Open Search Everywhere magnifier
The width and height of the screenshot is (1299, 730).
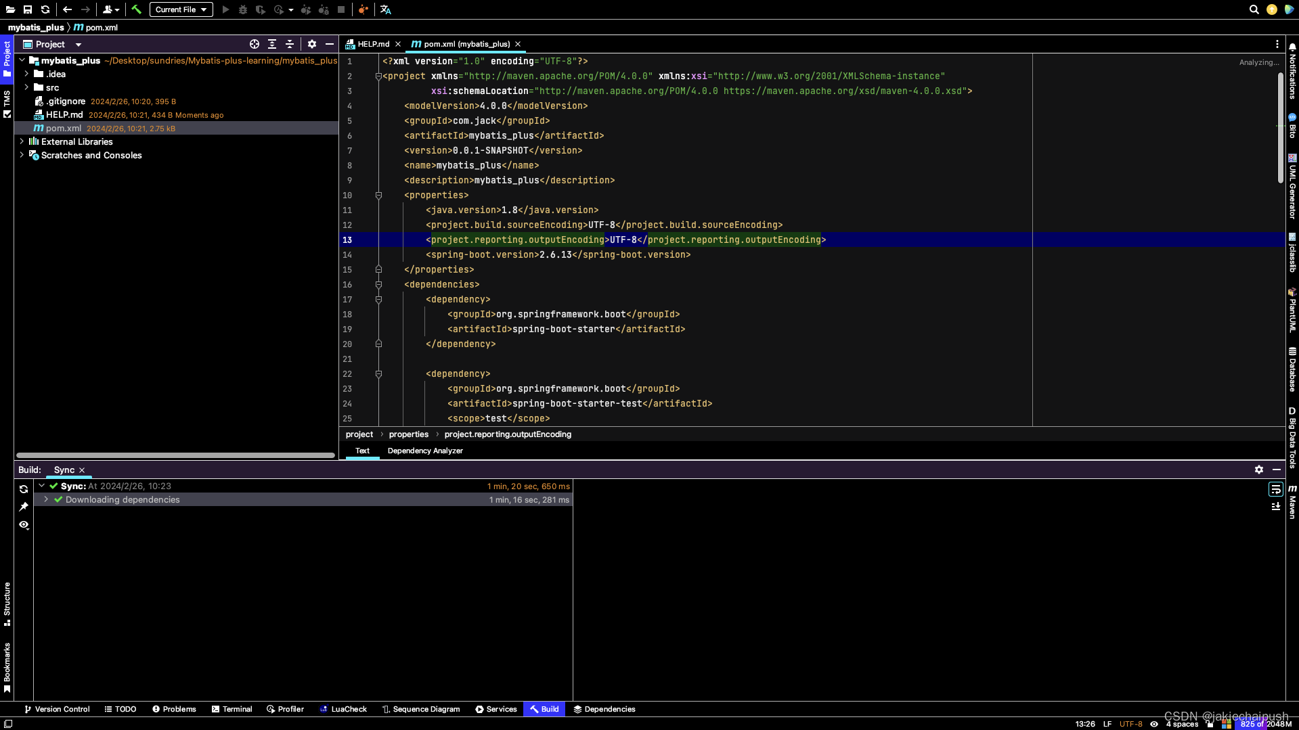click(x=1254, y=9)
